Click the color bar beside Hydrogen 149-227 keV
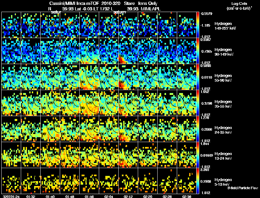The image size is (260, 198). (198, 25)
